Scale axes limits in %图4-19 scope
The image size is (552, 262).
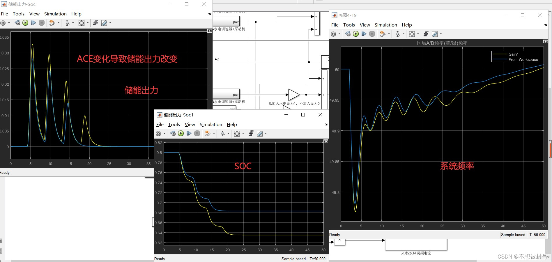412,34
